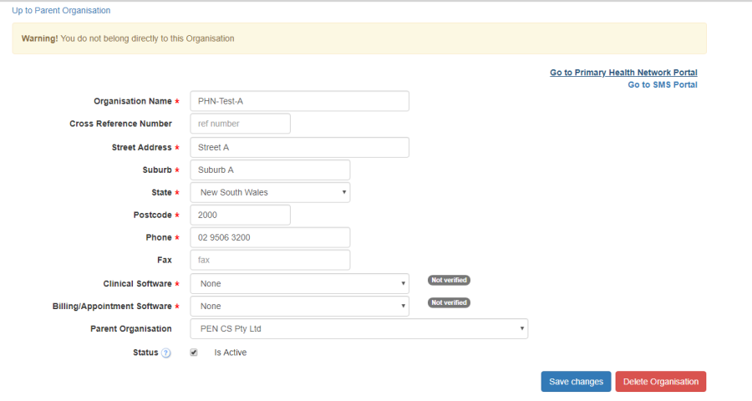Open the Parent Organisation dropdown
This screenshot has width=752, height=401.
point(359,328)
